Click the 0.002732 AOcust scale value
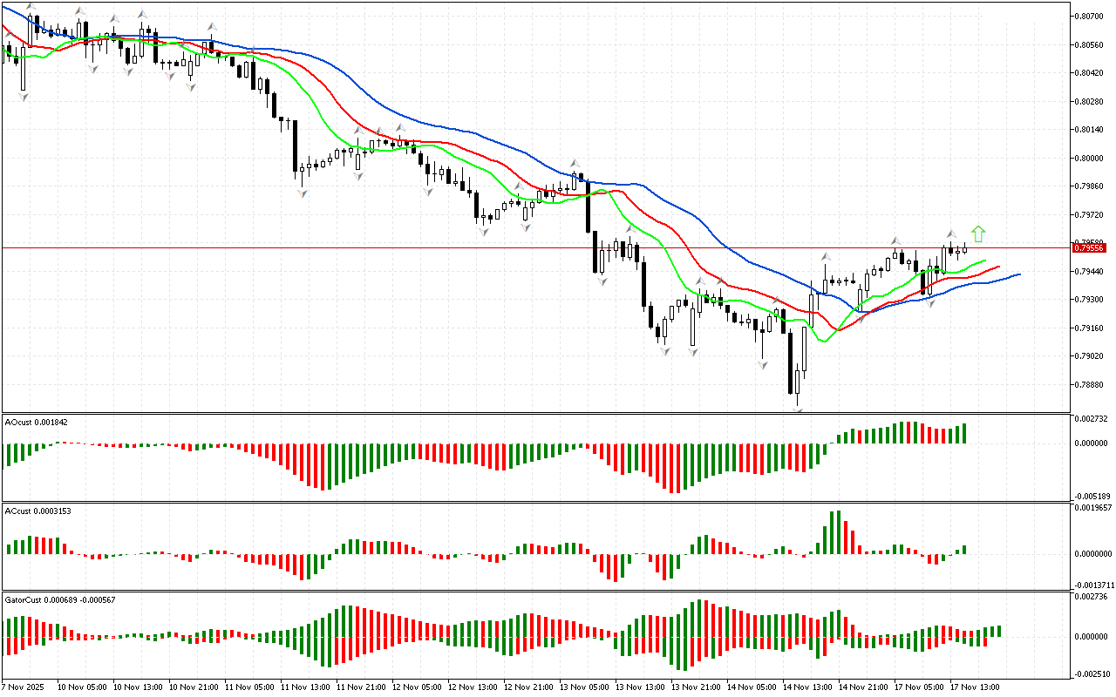The height and width of the screenshot is (697, 1116). pos(1091,419)
